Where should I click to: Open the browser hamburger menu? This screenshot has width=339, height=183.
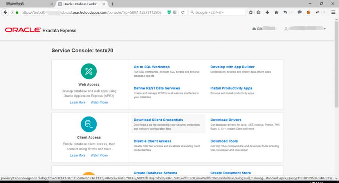(x=333, y=12)
